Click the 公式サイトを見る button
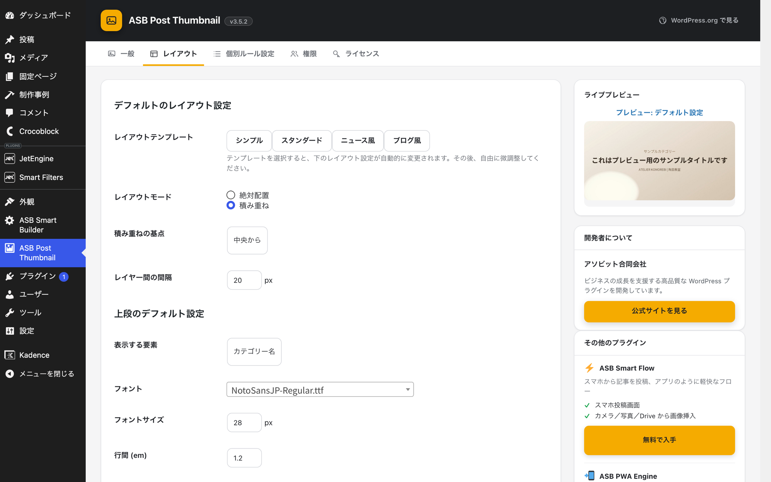 click(659, 311)
